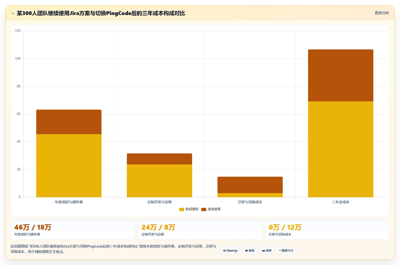Select the 46万 / 18万 data card

coord(73,230)
